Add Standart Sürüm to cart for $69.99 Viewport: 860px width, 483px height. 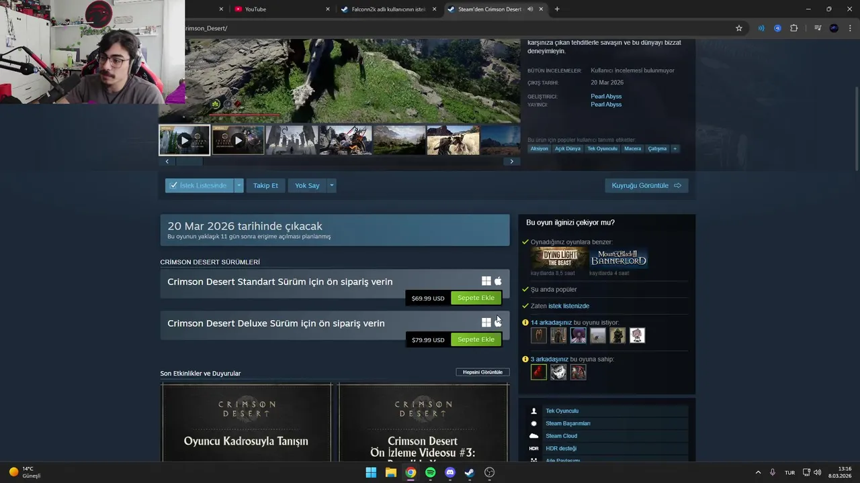[x=476, y=298]
